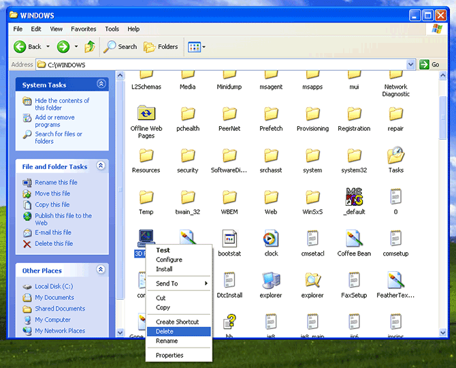Click Publish this file to the Web
Image resolution: width=456 pixels, height=368 pixels.
63,219
